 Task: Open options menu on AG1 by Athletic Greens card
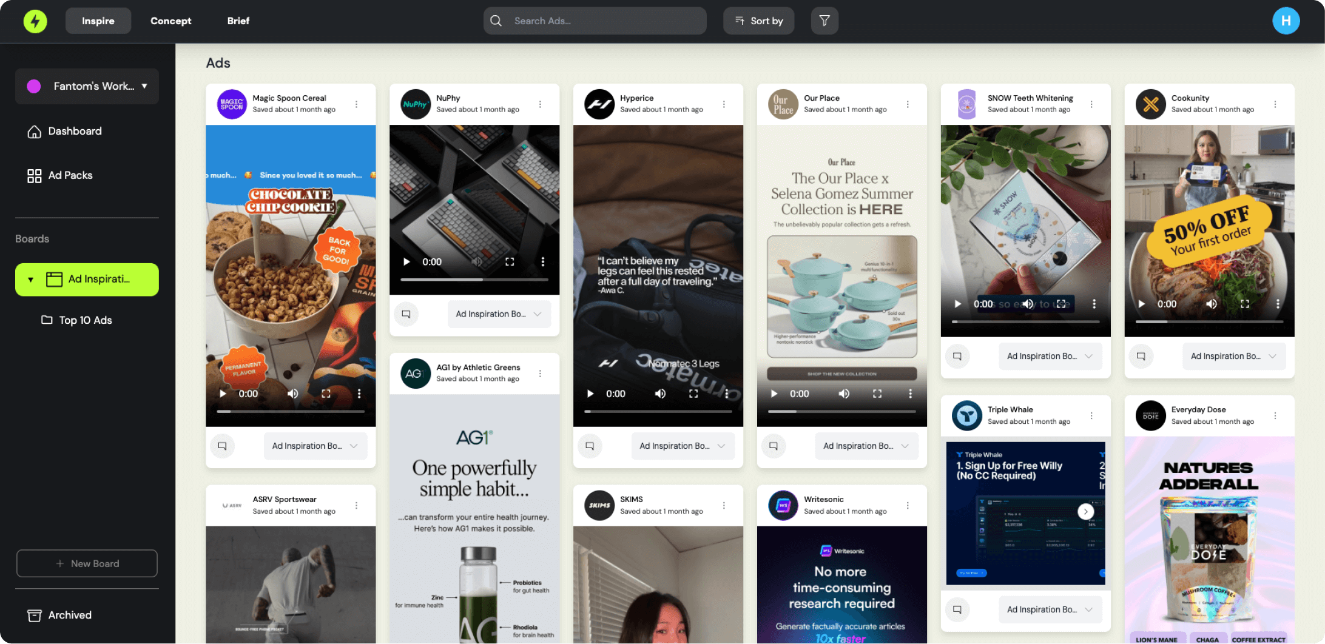click(540, 374)
